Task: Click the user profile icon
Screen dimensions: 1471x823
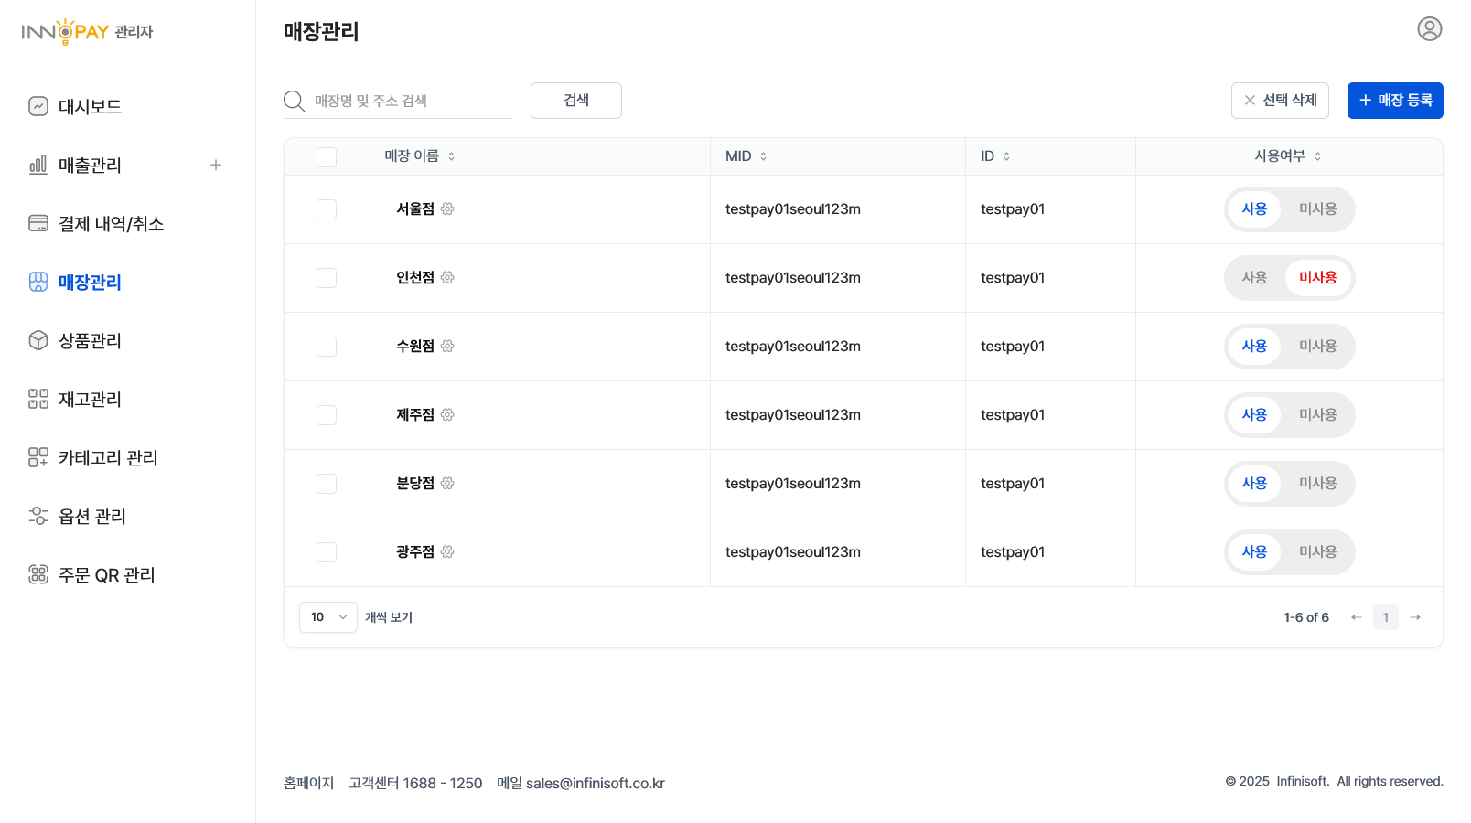Action: coord(1429,29)
